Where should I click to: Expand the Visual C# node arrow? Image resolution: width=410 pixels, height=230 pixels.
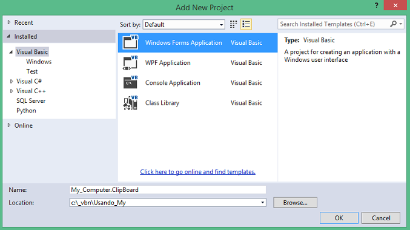[x=12, y=81]
